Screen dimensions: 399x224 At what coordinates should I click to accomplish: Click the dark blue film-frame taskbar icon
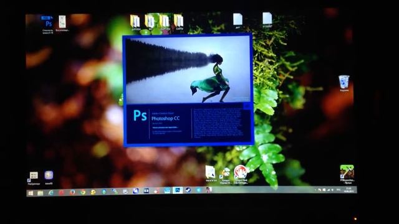(x=146, y=190)
